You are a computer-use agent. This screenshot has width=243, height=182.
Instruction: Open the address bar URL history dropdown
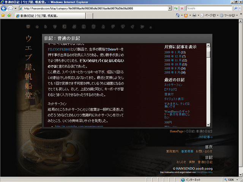pyautogui.click(x=170, y=8)
